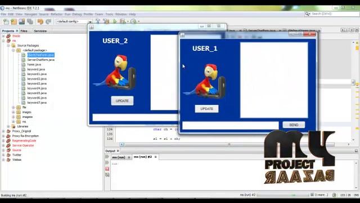
Task: Collapse the ms project node
Action: click(3, 41)
